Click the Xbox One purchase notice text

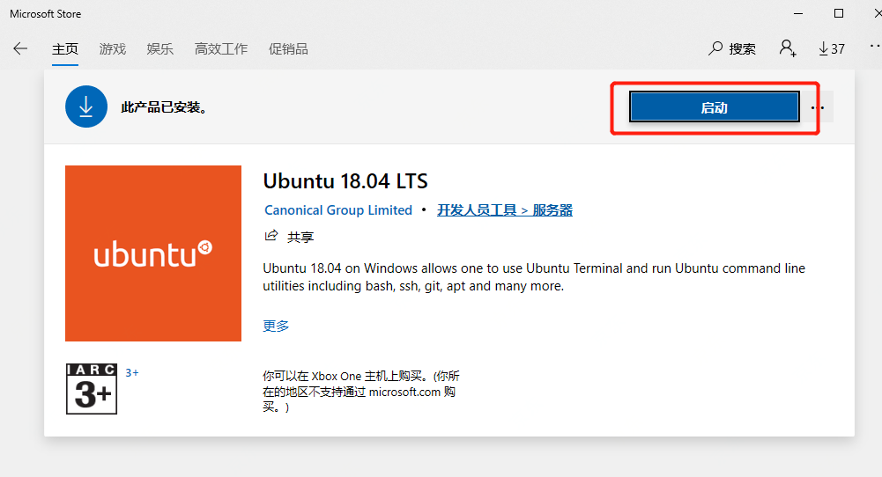tap(361, 392)
